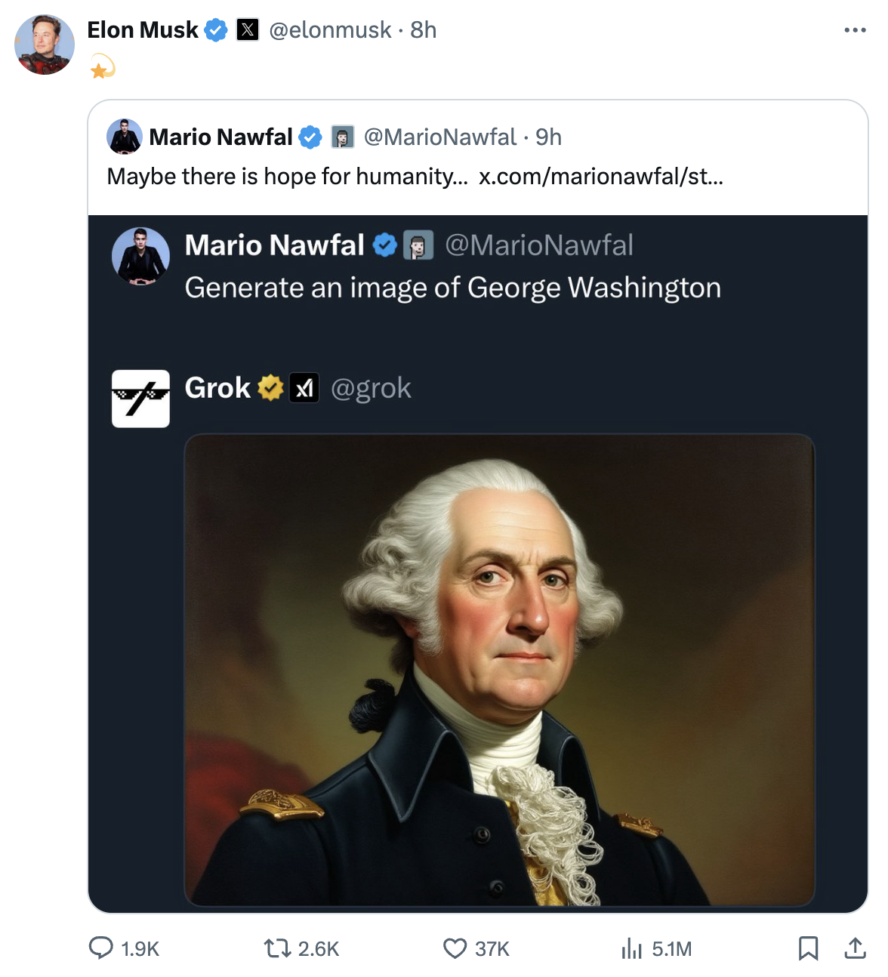Open view analytics bar chart icon

(631, 948)
